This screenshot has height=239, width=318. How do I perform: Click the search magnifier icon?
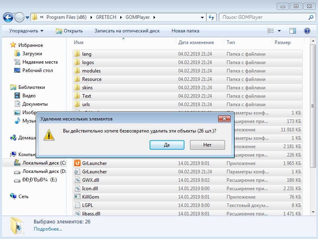pos(311,18)
